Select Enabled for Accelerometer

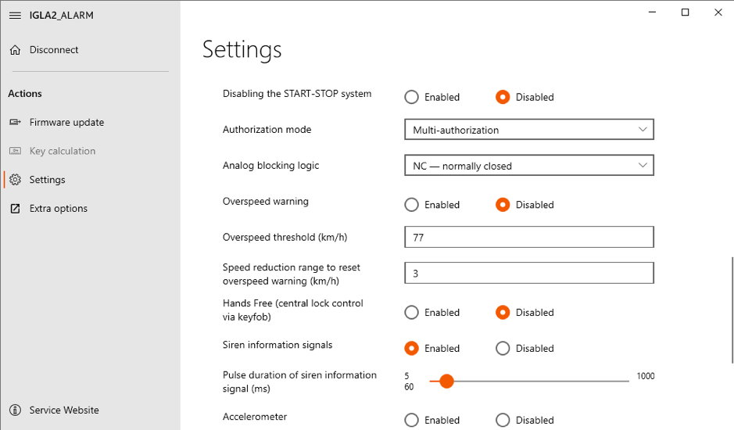[x=411, y=420]
